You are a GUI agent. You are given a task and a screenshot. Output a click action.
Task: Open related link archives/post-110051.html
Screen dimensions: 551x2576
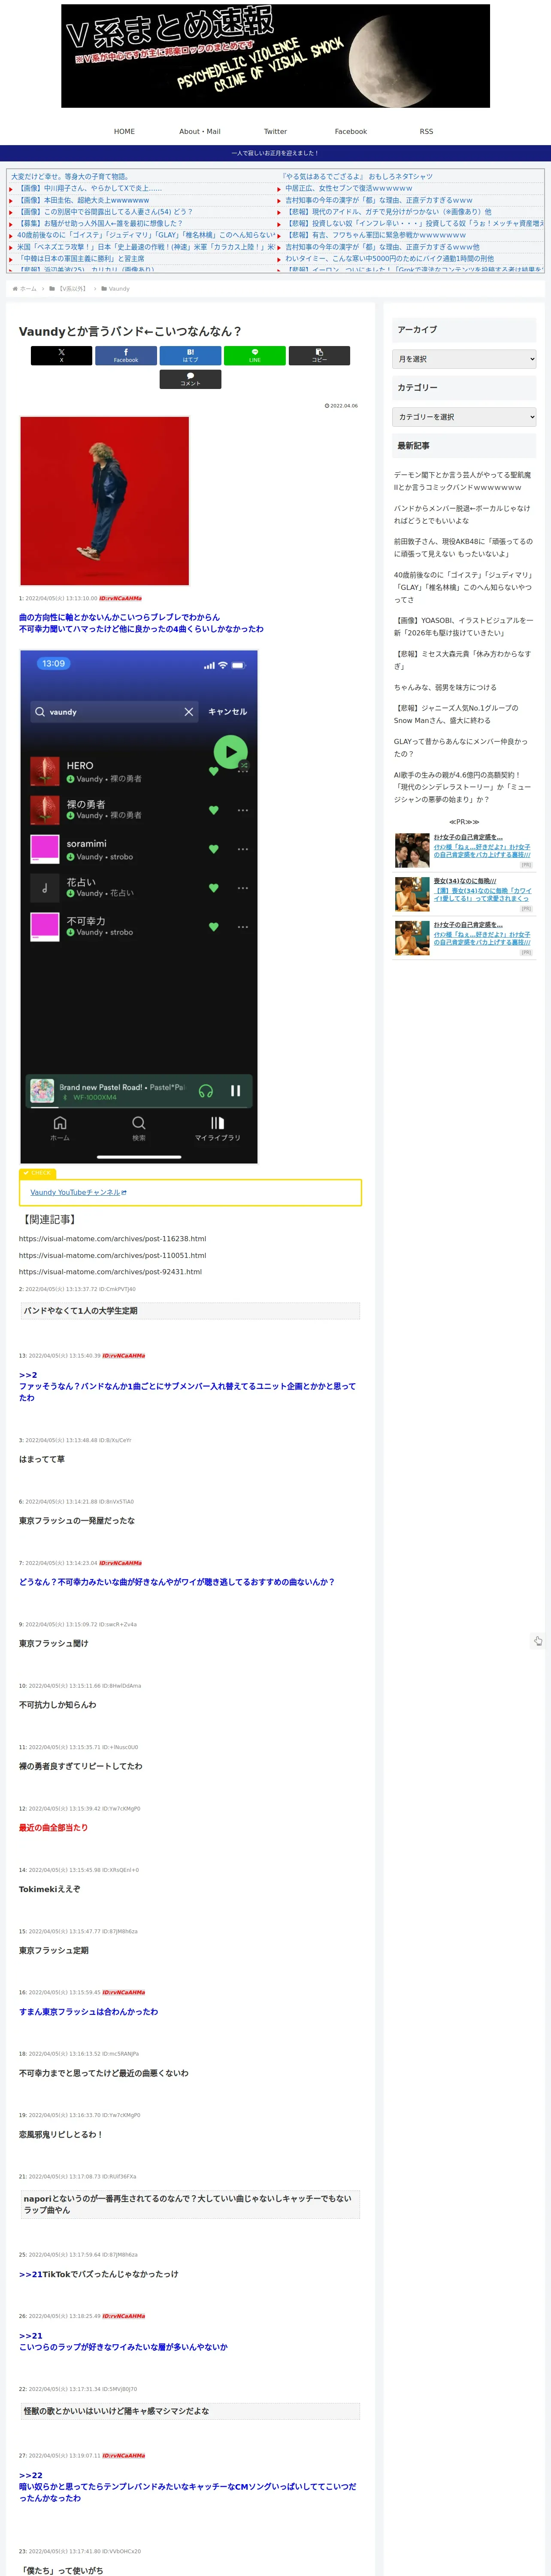pyautogui.click(x=112, y=1255)
